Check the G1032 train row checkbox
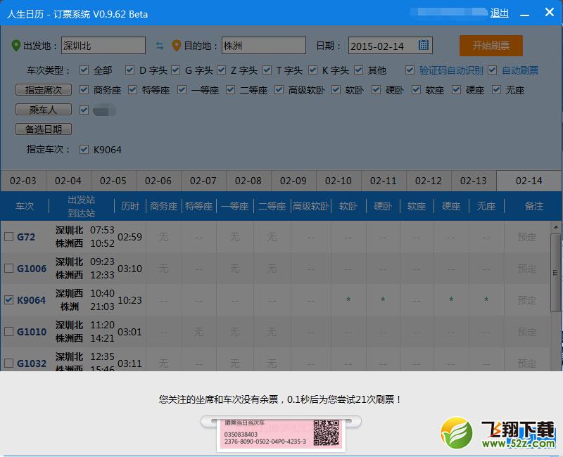 tap(9, 363)
